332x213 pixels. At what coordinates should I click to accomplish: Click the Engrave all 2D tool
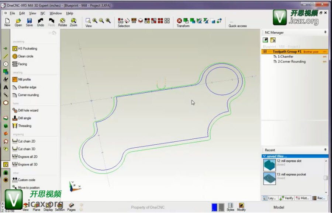(28, 157)
